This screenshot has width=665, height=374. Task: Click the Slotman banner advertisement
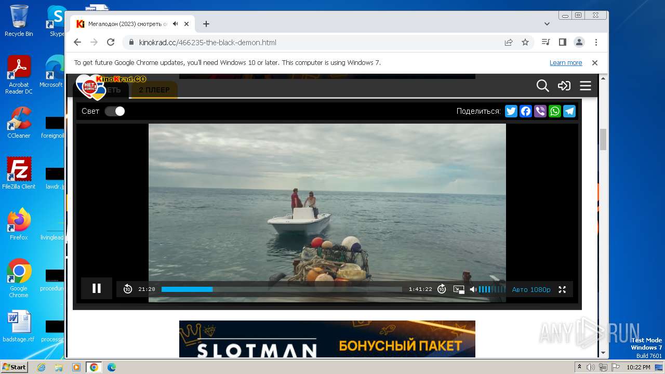click(x=327, y=339)
